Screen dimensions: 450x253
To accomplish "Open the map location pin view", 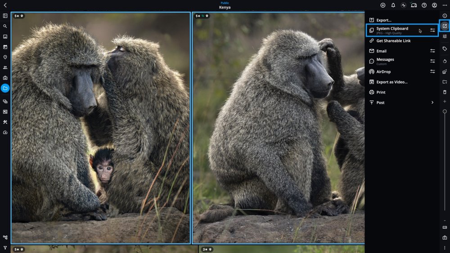I will (5, 58).
